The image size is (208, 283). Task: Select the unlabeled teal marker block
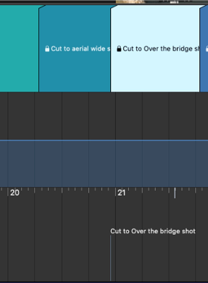[19, 48]
